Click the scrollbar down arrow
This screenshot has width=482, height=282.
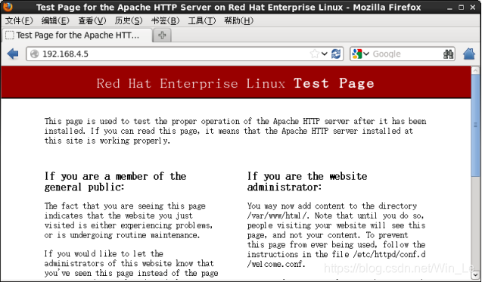(475, 274)
